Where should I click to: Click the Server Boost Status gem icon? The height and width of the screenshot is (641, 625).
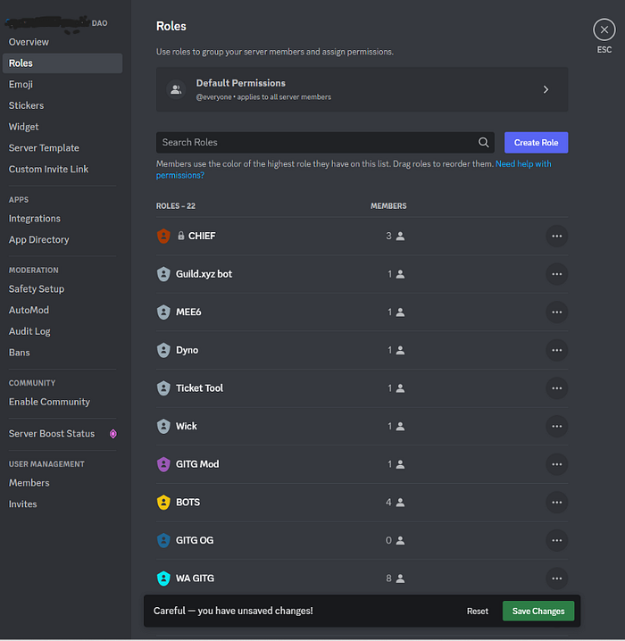pyautogui.click(x=113, y=434)
